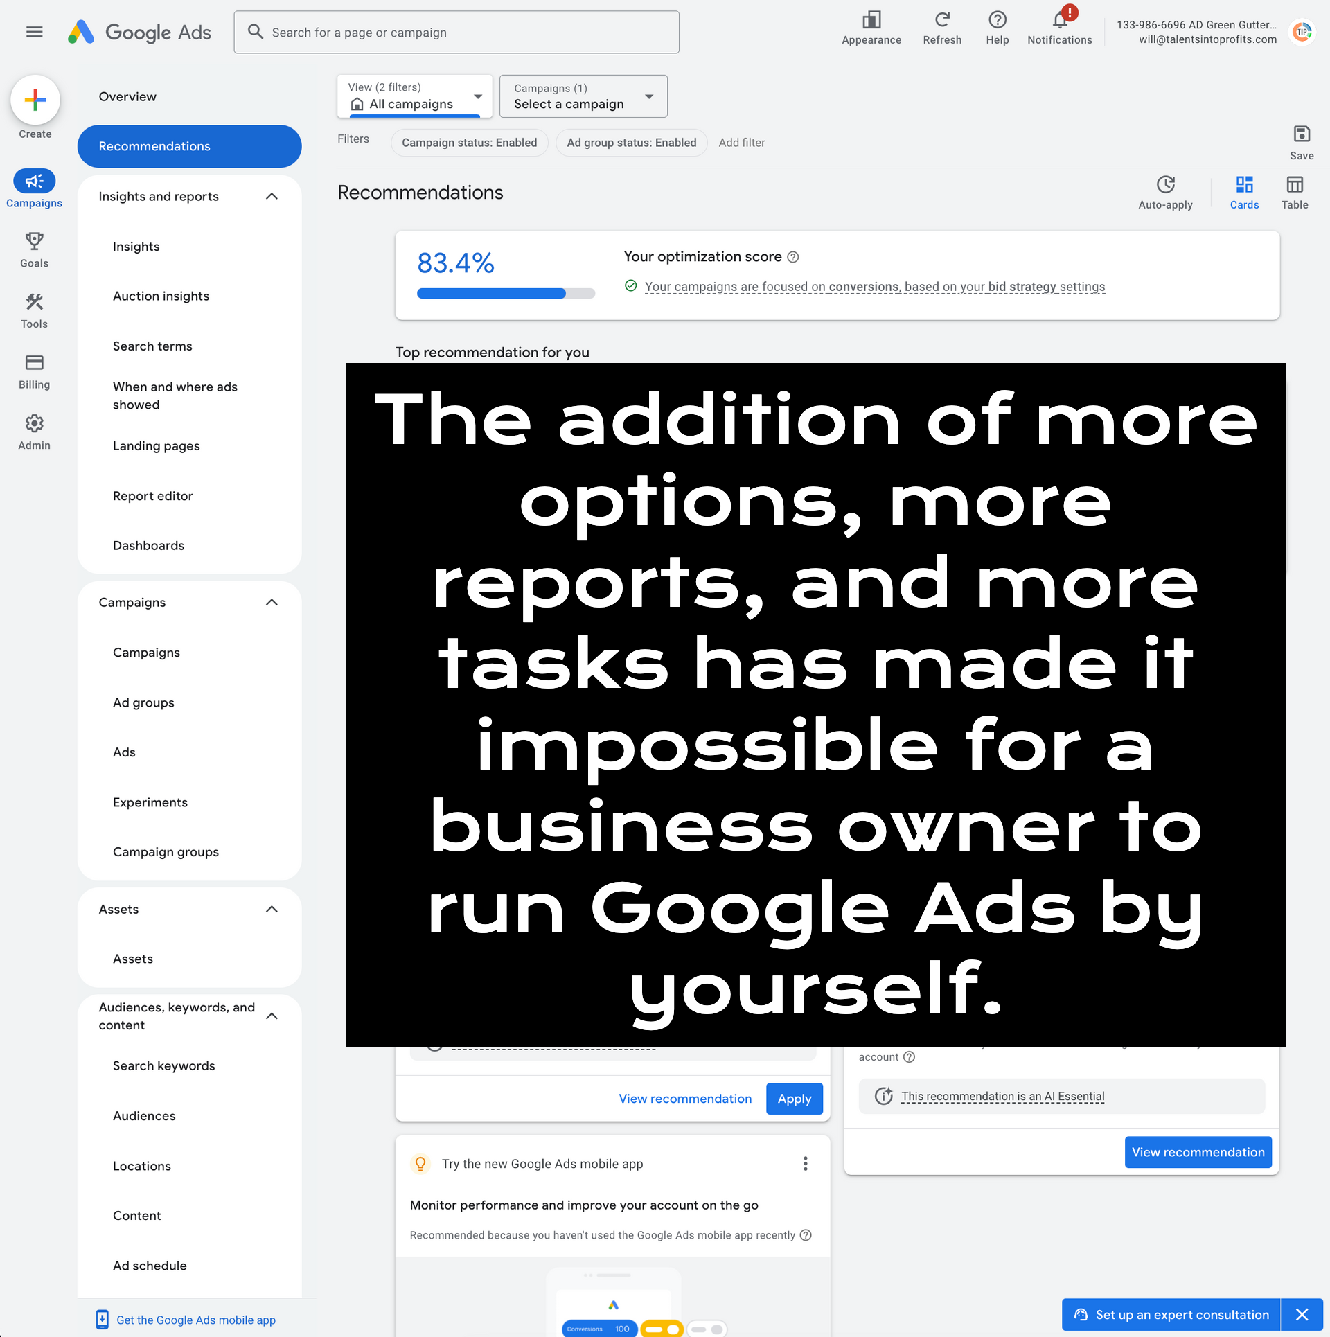Click the lightbulb icon on mobile app card
The image size is (1330, 1337).
[x=420, y=1164]
